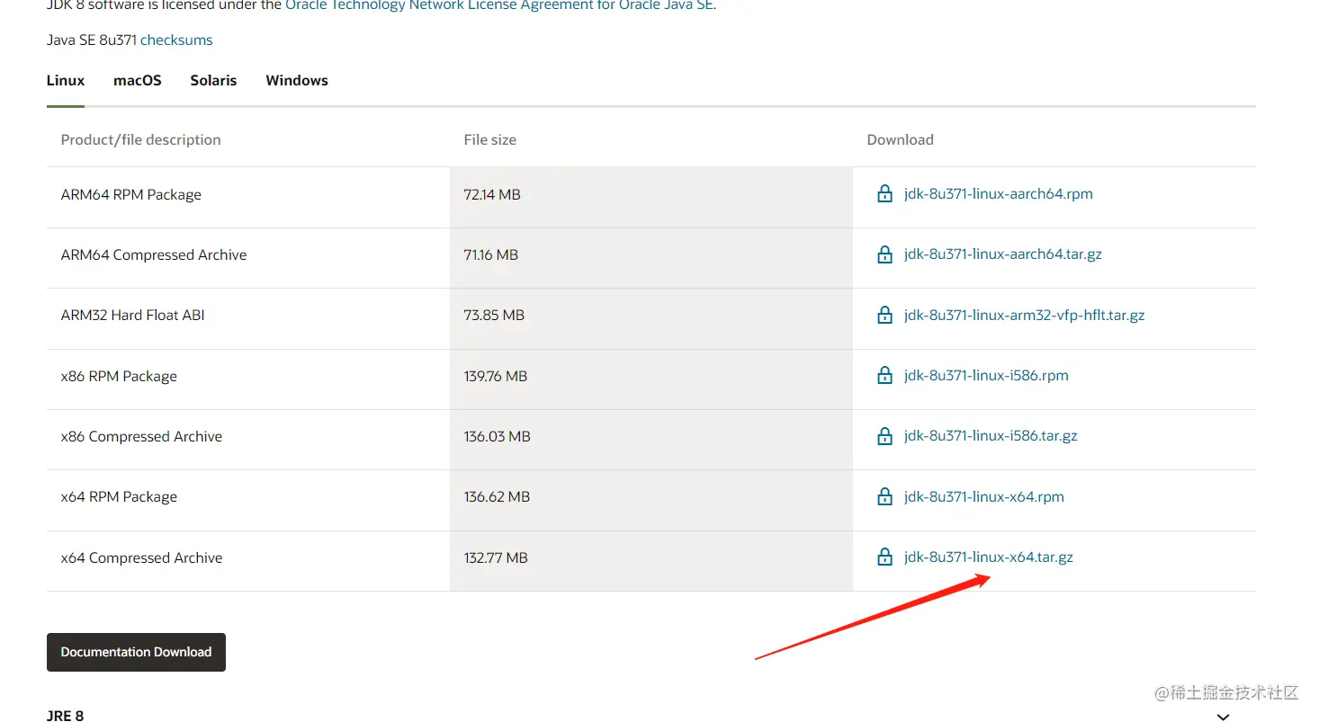The image size is (1319, 722).
Task: Click lock icon beside jdk-8u371-linux-x64.rpm
Action: [x=884, y=496]
